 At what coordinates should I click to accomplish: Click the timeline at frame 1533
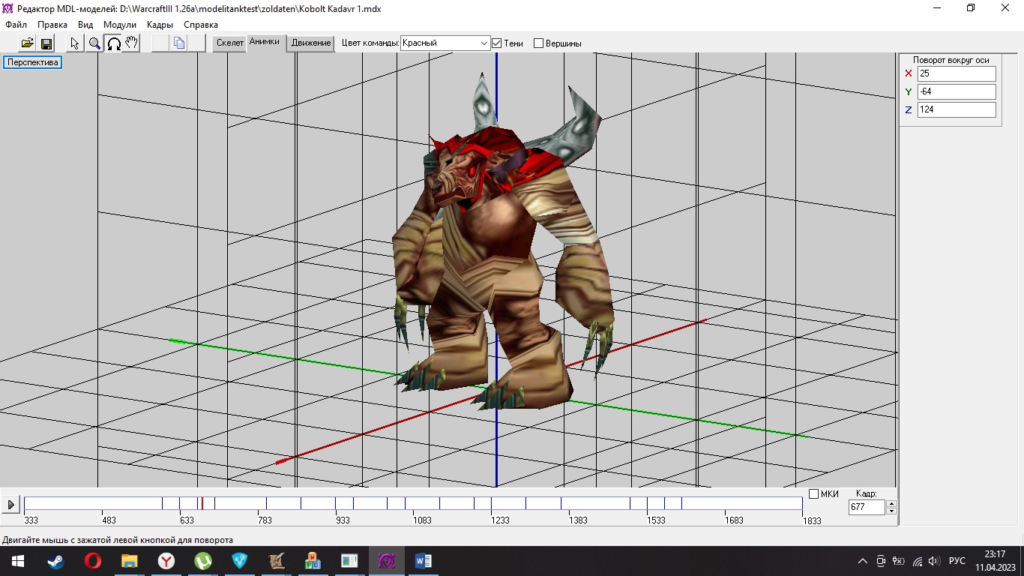(656, 504)
